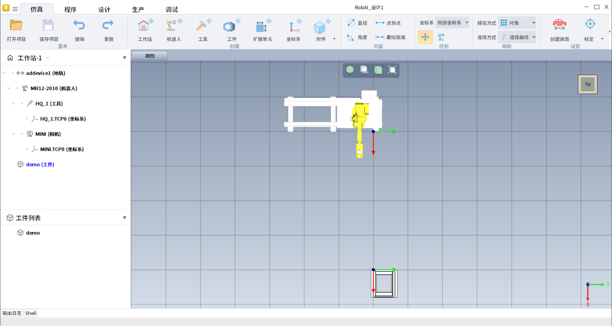Open the 选择曲线 selection mode dropdown
612x326 pixels.
point(517,37)
